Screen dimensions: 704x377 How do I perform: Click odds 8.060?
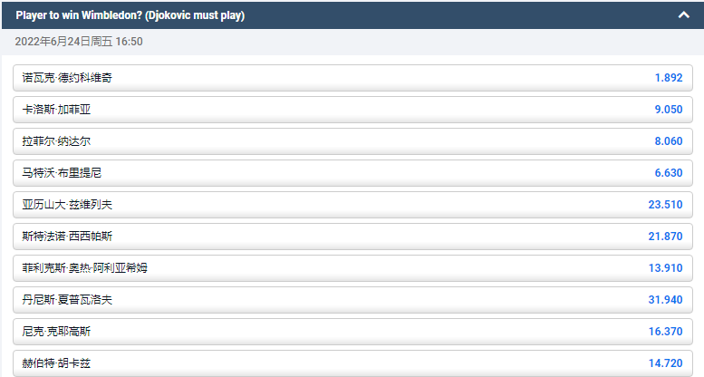(668, 141)
